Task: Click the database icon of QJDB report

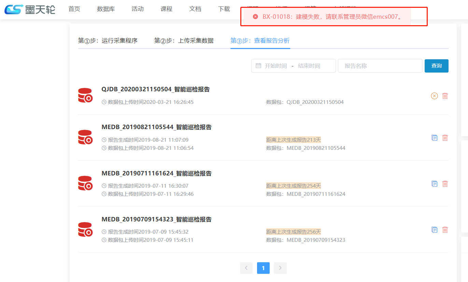Action: [x=85, y=95]
